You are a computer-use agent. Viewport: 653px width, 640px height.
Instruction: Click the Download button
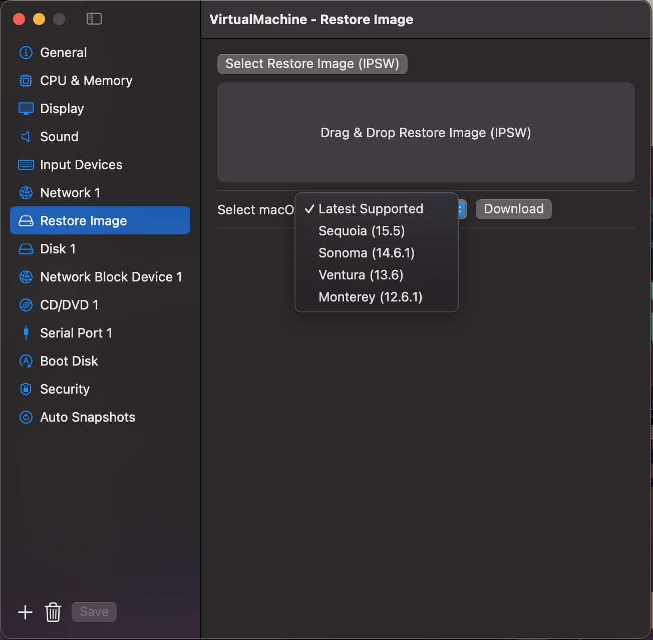click(514, 209)
